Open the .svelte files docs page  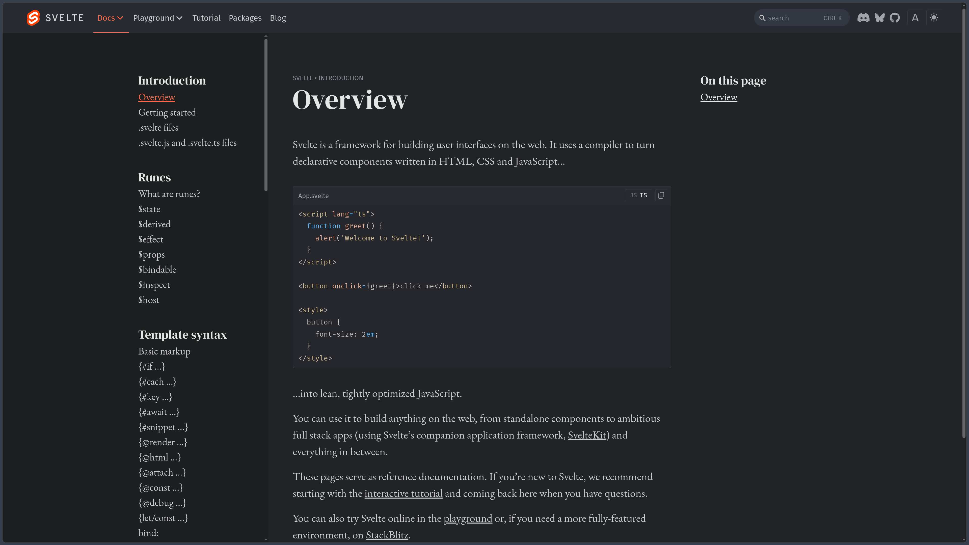coord(158,127)
